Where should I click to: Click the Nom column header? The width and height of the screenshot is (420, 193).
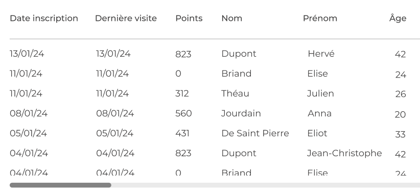231,18
